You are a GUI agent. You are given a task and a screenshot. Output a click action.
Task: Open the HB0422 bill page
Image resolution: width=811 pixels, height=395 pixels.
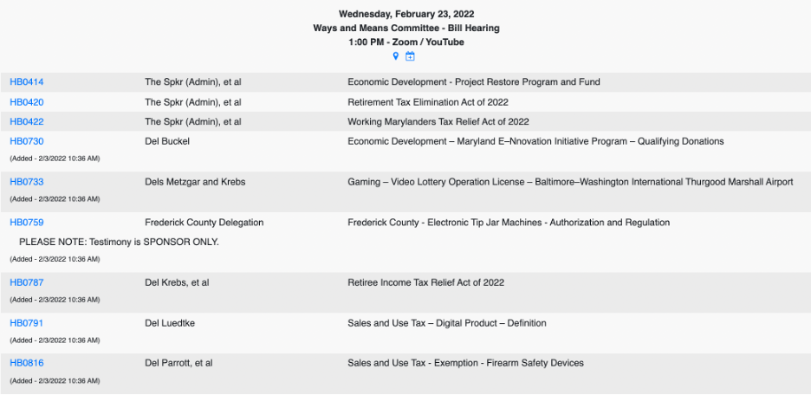pos(27,122)
